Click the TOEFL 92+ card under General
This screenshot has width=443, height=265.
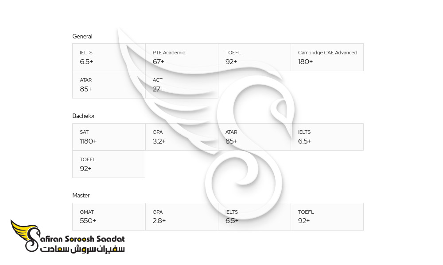pyautogui.click(x=254, y=57)
